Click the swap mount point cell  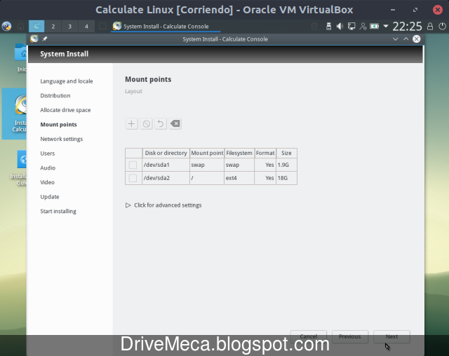tap(207, 165)
